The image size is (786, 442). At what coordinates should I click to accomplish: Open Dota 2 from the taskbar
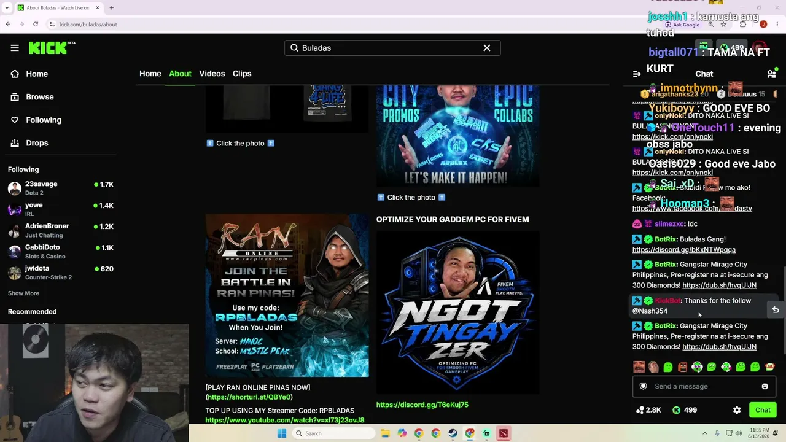coord(504,433)
